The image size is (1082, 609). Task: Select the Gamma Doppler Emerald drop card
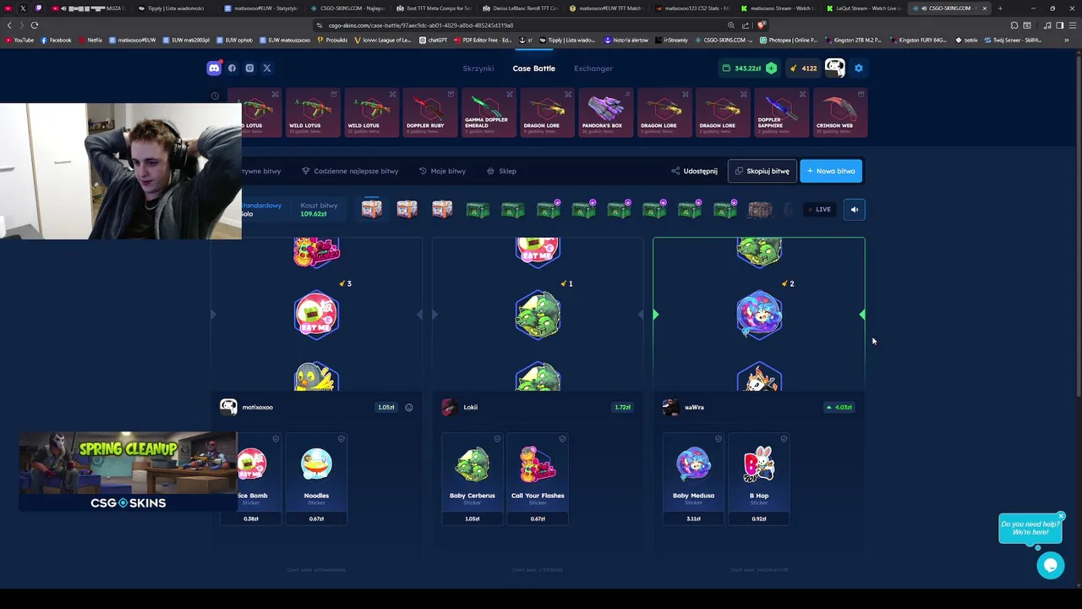coord(489,112)
